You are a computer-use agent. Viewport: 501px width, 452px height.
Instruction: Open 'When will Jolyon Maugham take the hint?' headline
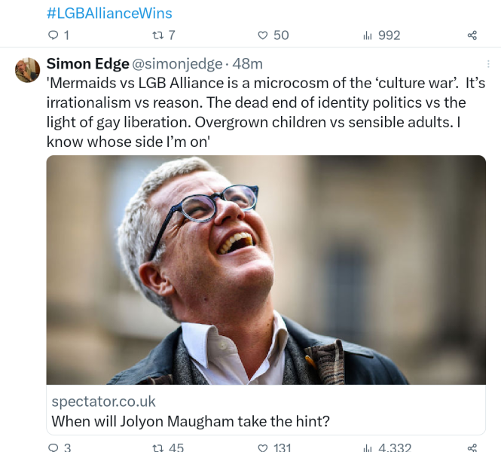pos(191,421)
